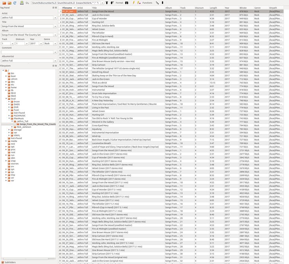
Task: Open a music folder with the first toolbar icon
Action: coord(4,3)
